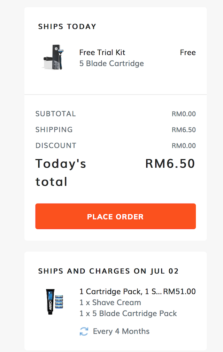Click the recurring refresh arrows icon
This screenshot has height=352, width=223.
click(x=84, y=331)
